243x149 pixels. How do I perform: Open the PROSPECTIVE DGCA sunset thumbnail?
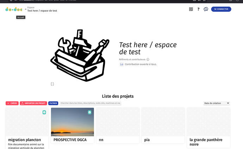pyautogui.click(x=73, y=122)
